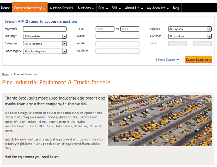
Task: Click the Serial # input field
Action: [x=117, y=51]
